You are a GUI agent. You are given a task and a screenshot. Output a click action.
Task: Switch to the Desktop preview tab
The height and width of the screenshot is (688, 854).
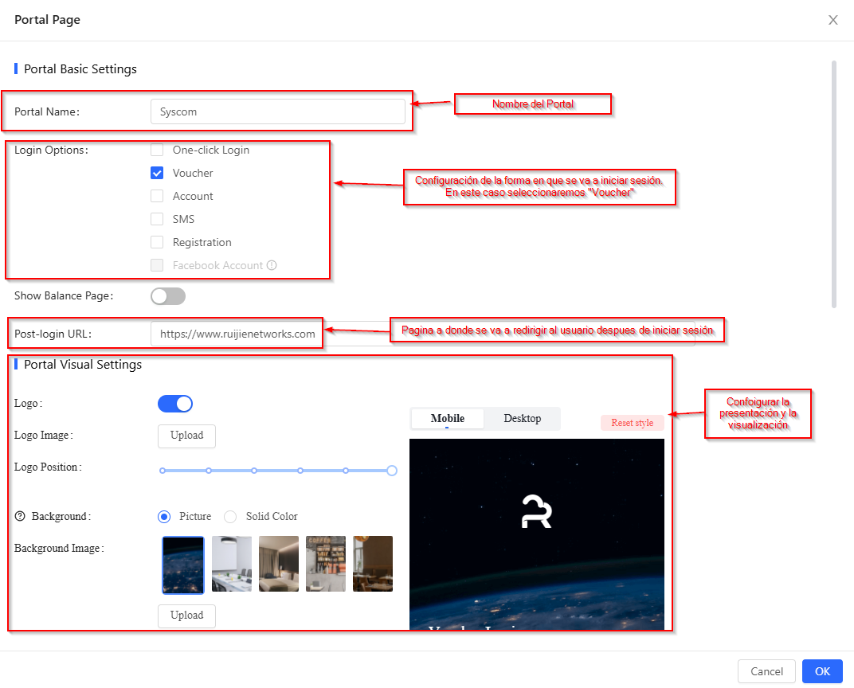pyautogui.click(x=522, y=419)
